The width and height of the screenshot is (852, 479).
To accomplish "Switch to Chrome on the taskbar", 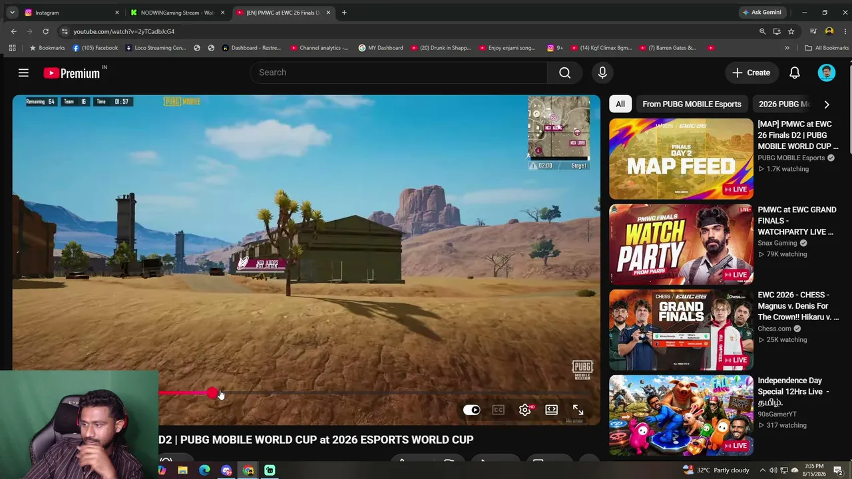I will [248, 470].
